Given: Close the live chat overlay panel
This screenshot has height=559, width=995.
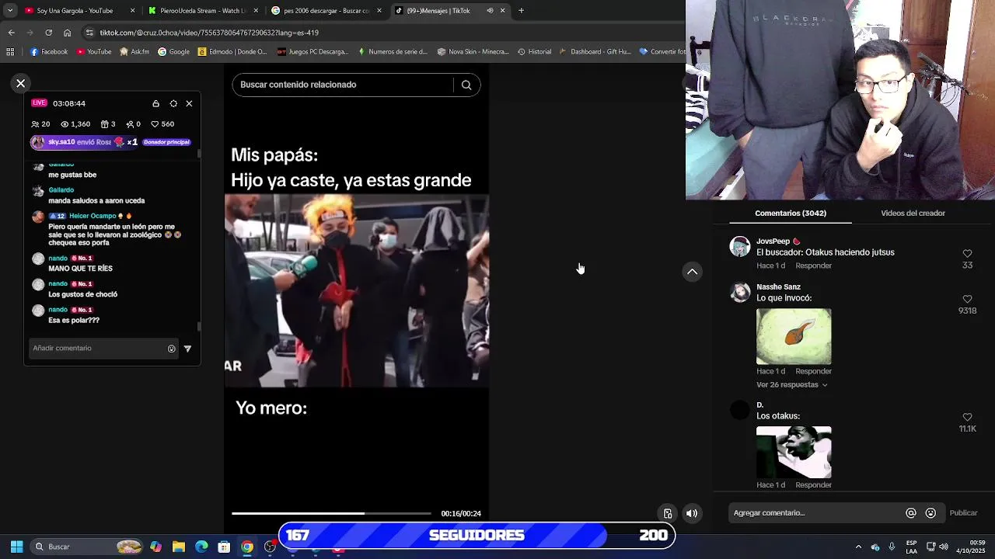Looking at the screenshot, I should pyautogui.click(x=189, y=103).
